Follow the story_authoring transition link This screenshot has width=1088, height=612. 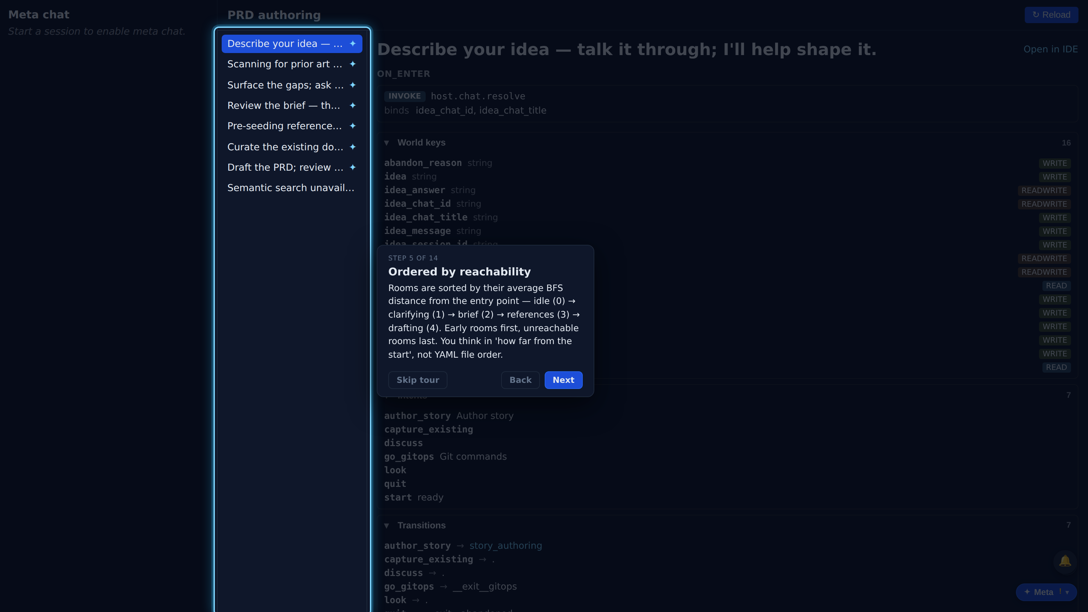point(506,546)
